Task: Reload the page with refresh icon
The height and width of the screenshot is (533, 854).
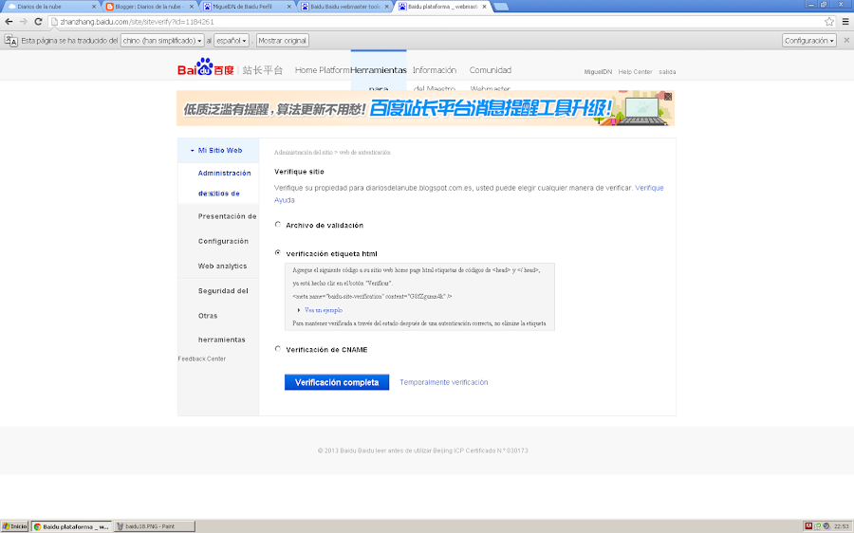Action: [38, 22]
